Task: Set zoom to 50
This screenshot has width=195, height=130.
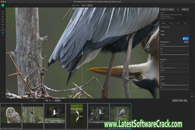Action: click(x=89, y=5)
